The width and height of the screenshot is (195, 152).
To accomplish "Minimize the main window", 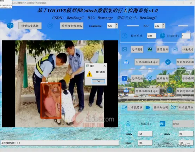I will 175,3.
